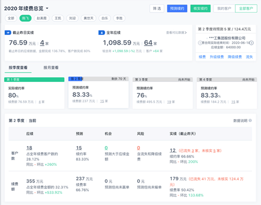
Task: Open the green 机会 count 0
Action: pos(106,148)
